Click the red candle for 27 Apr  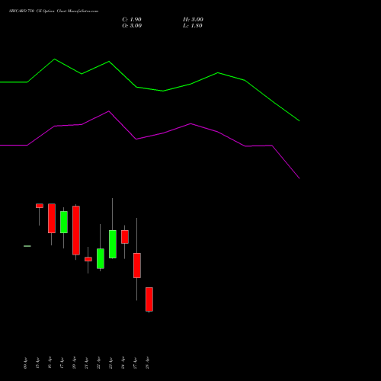[x=137, y=265]
